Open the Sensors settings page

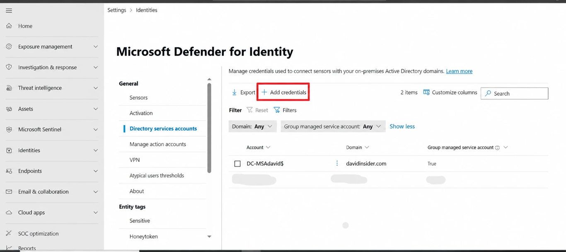tap(138, 97)
